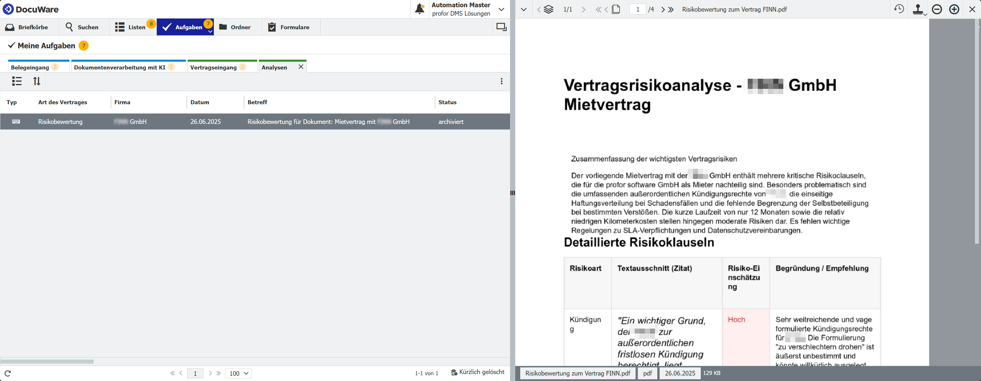Click the document stack layers icon
Screen dimensions: 981x381
549,9
